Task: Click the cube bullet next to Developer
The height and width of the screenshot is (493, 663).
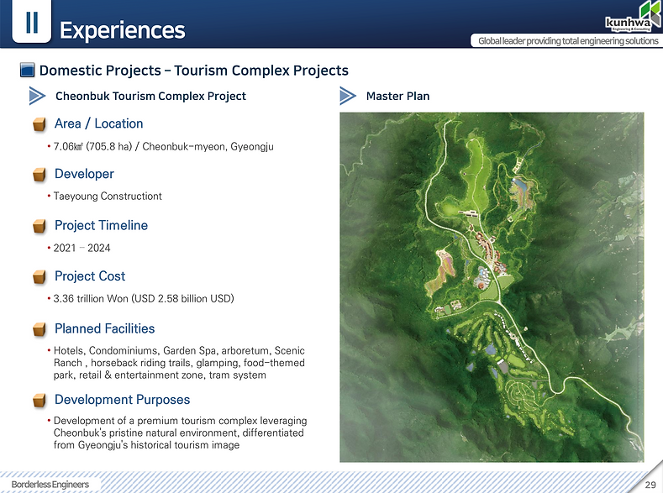Action: click(39, 174)
